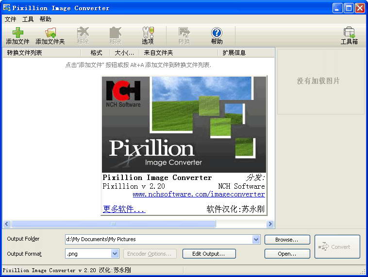Click the Output Format label

pyautogui.click(x=24, y=254)
